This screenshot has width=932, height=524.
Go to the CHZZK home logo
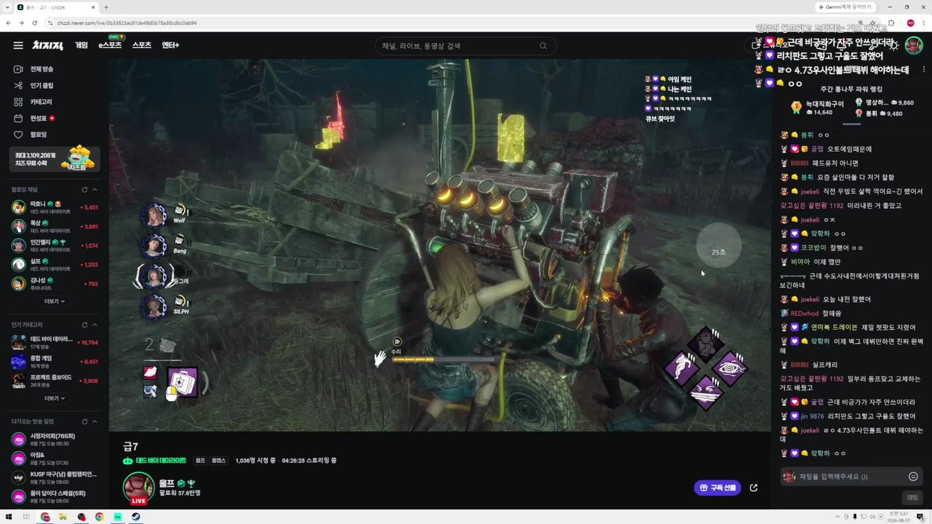click(48, 45)
